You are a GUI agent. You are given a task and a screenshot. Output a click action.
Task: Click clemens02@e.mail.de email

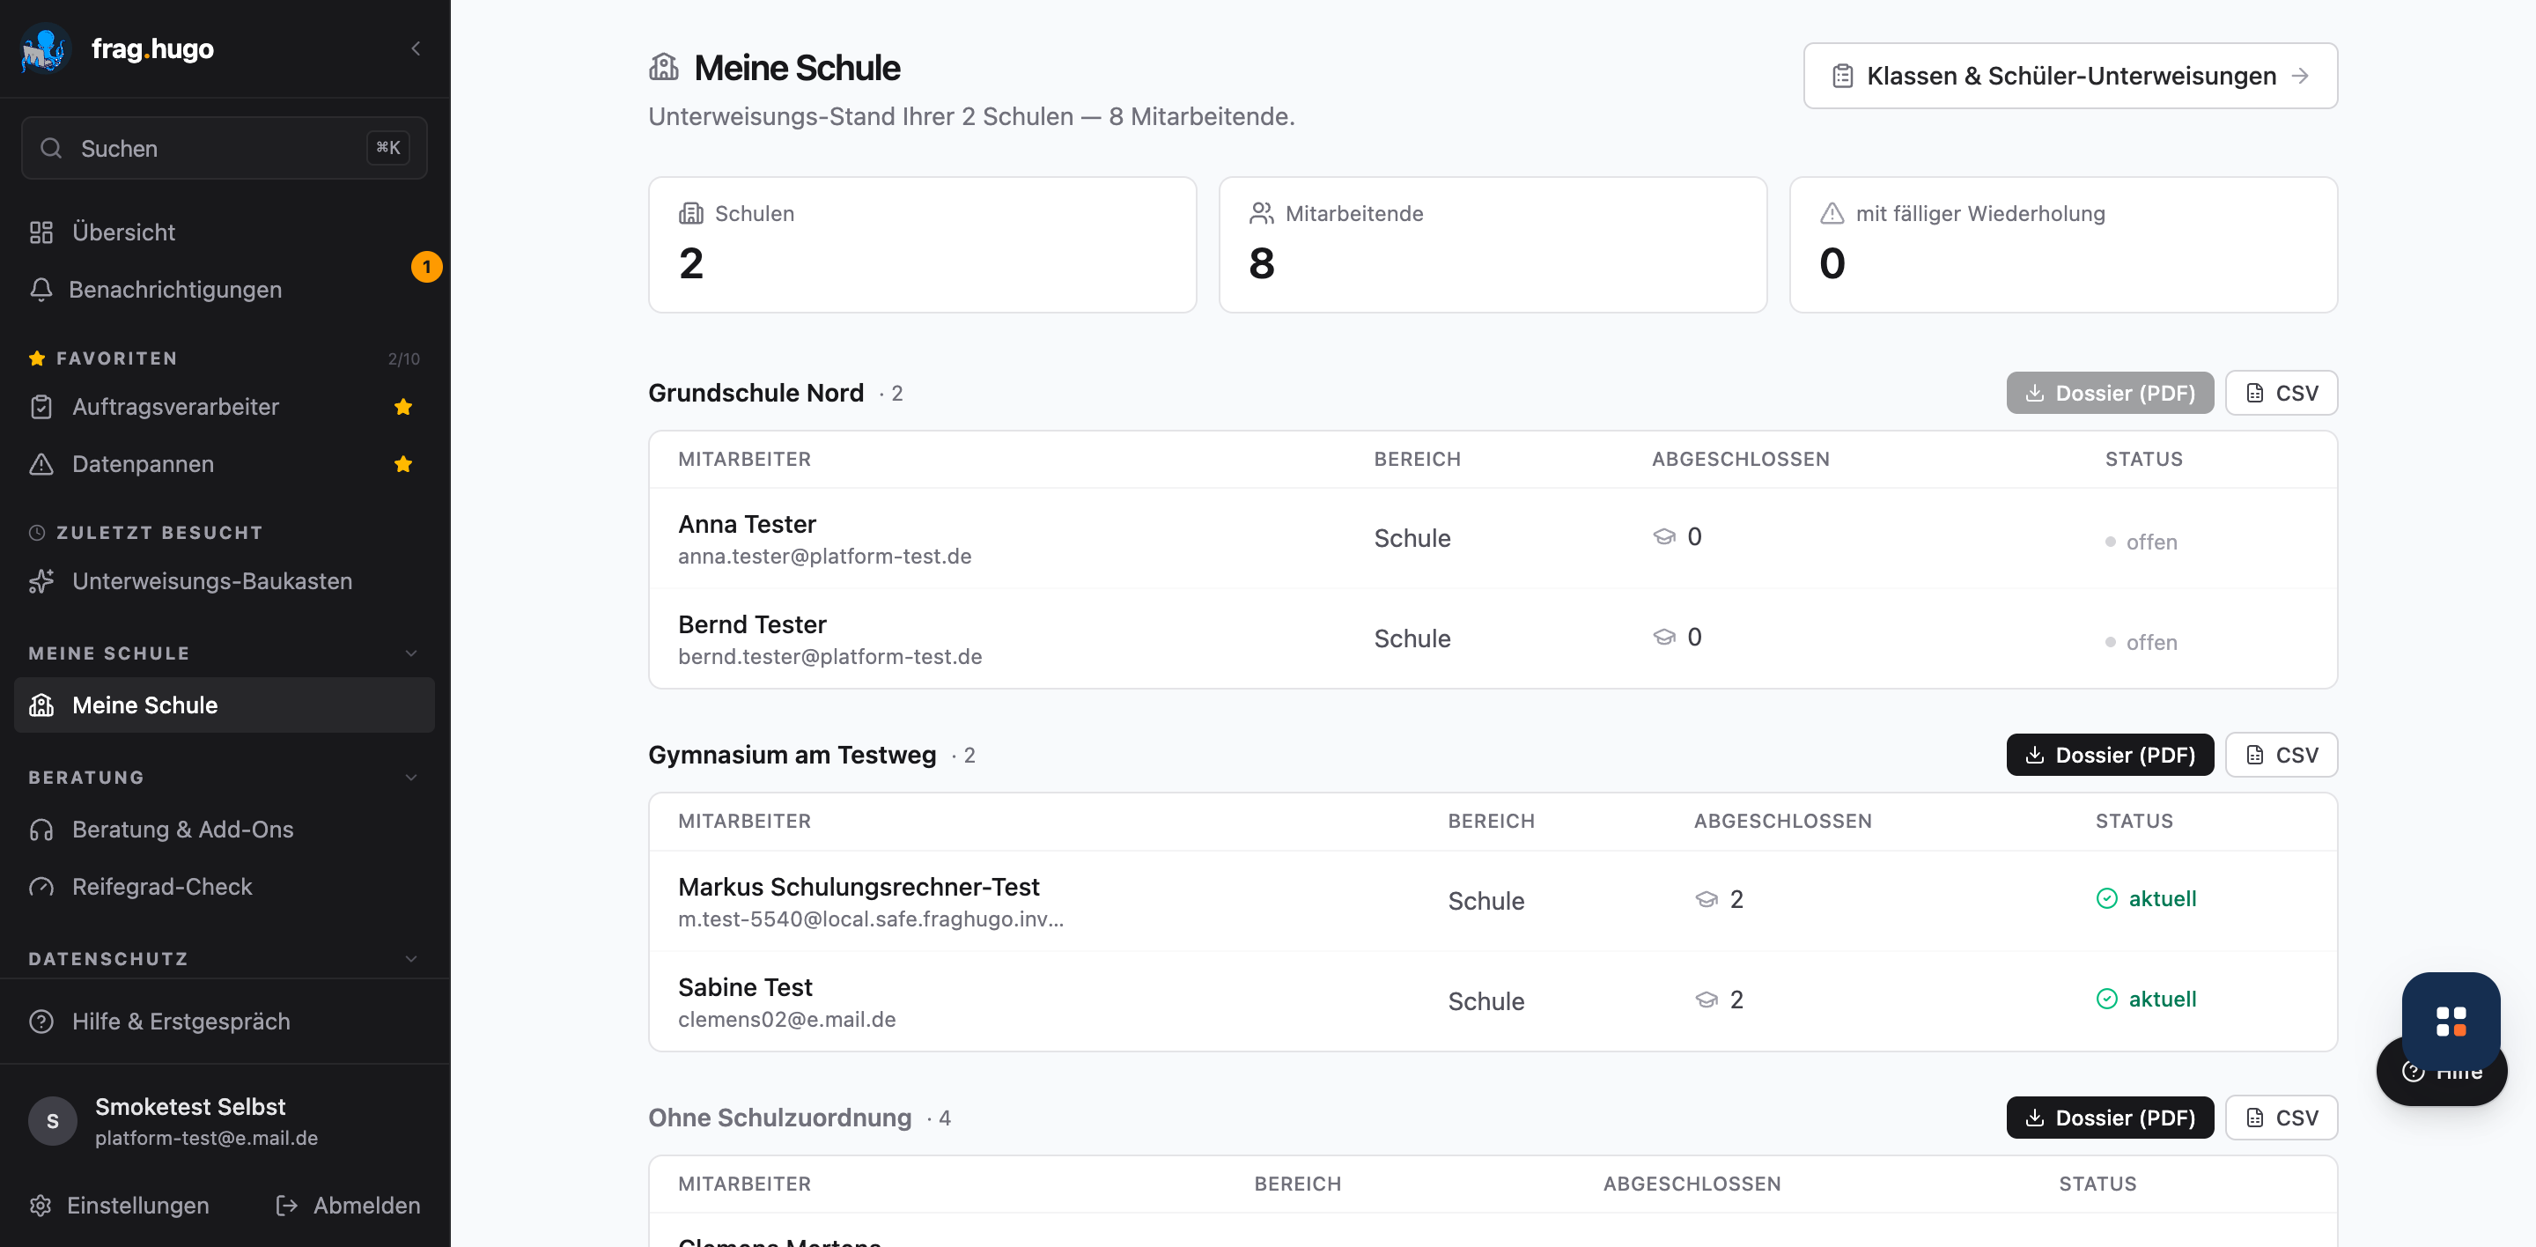(x=786, y=1019)
